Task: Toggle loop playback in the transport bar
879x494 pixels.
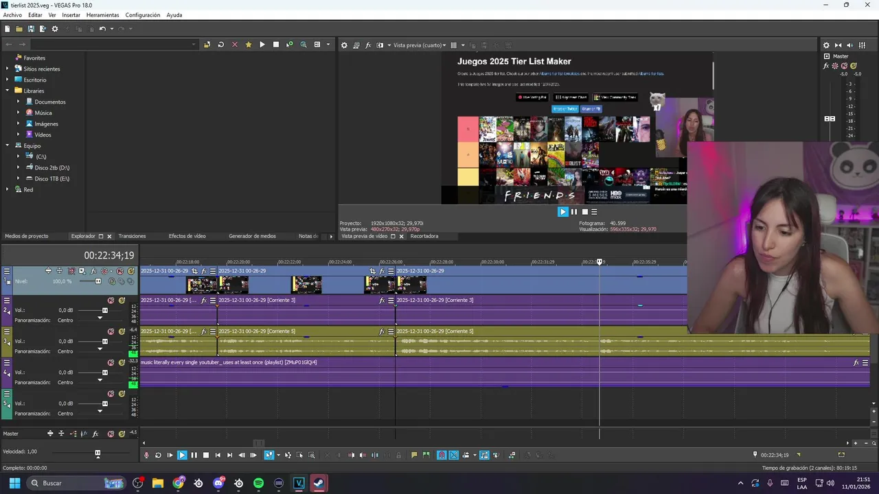Action: pos(158,455)
